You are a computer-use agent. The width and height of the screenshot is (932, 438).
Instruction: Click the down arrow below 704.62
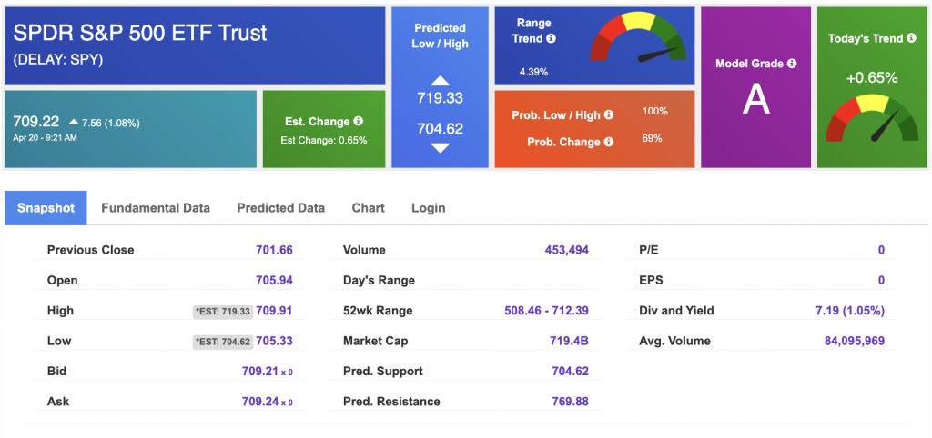[440, 147]
